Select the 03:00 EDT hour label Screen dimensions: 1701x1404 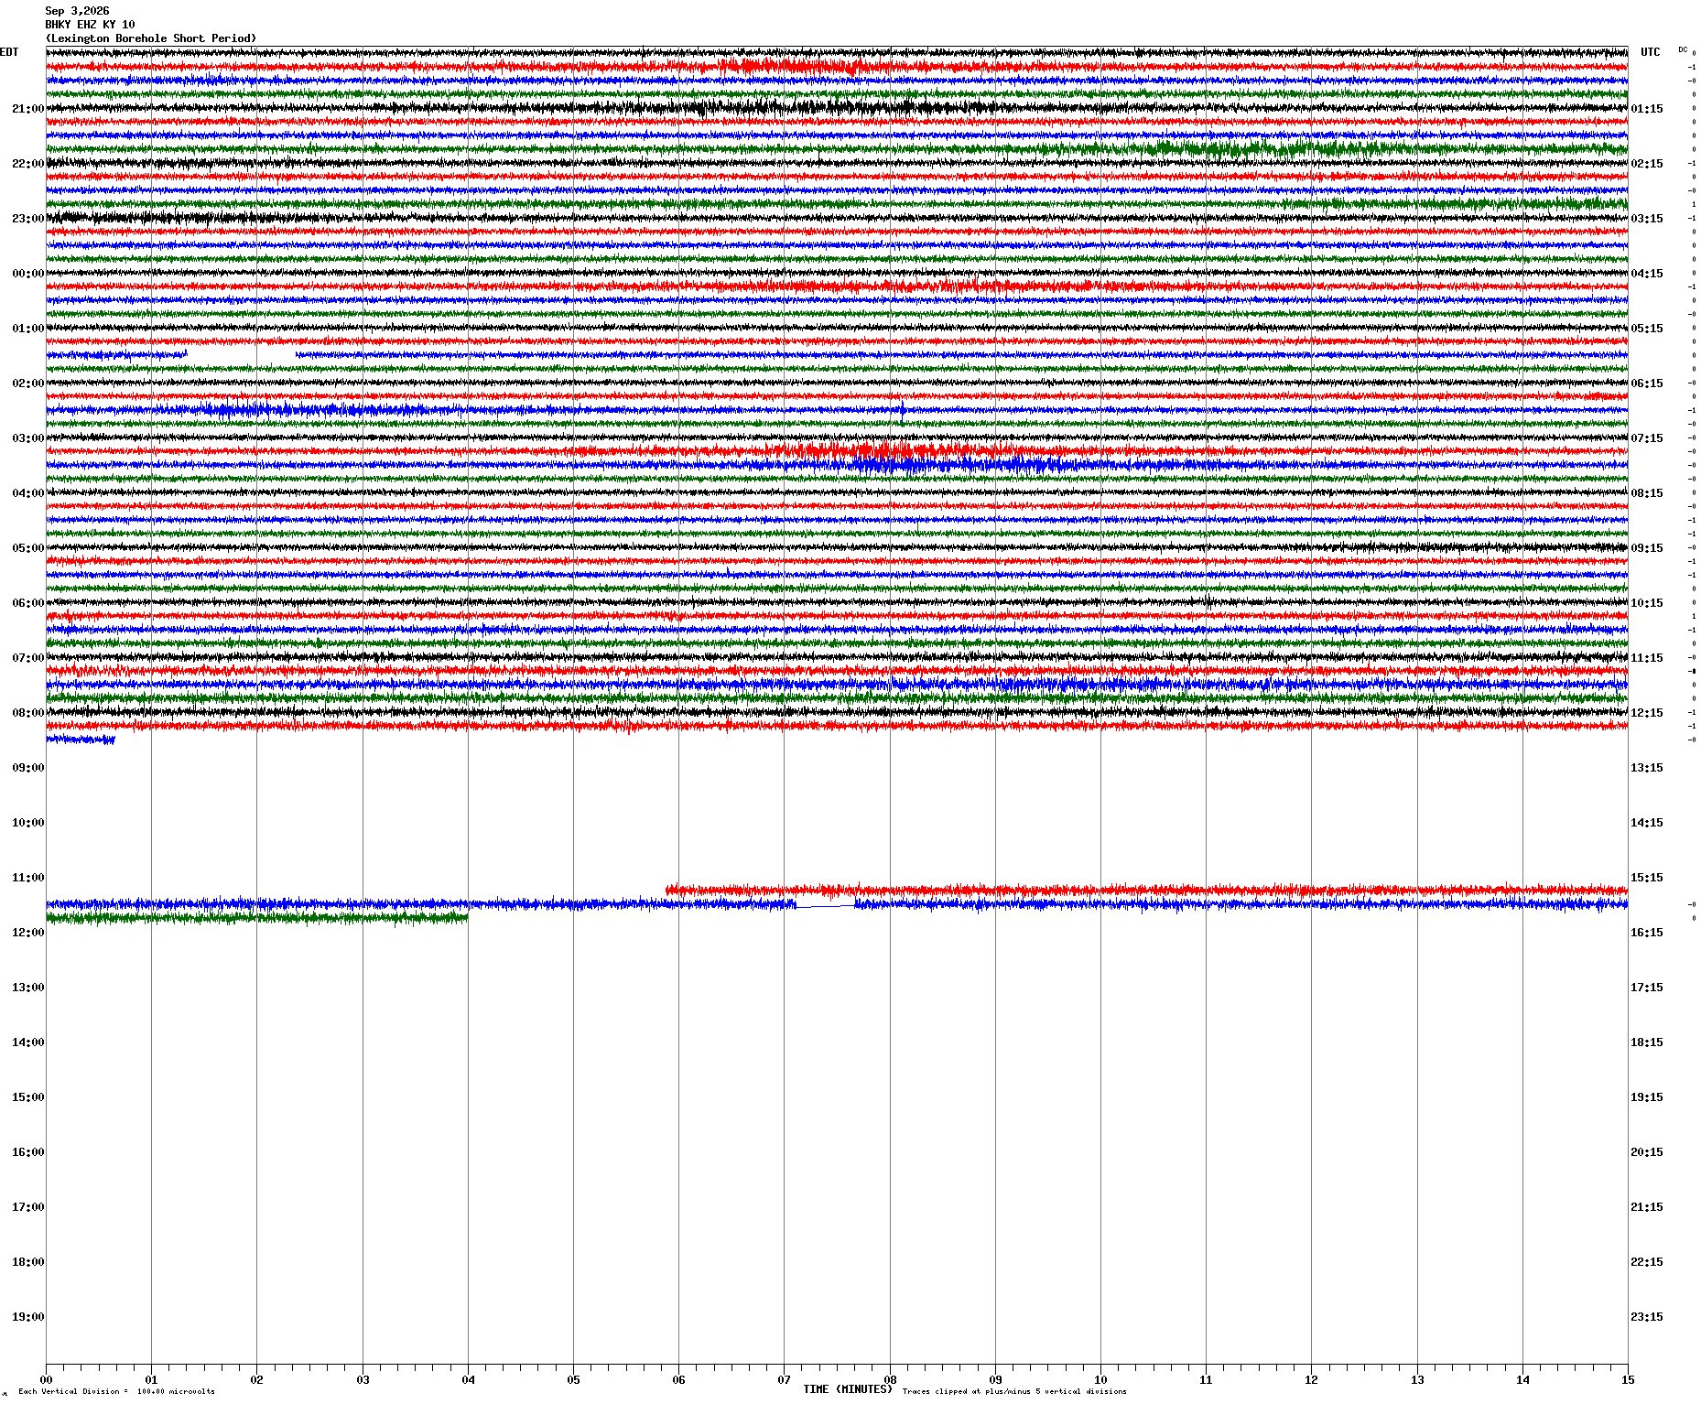(27, 438)
